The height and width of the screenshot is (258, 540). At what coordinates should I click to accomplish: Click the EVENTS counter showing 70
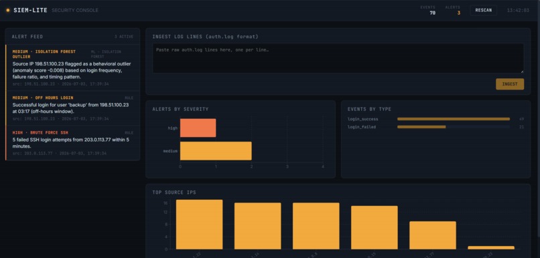coord(427,10)
